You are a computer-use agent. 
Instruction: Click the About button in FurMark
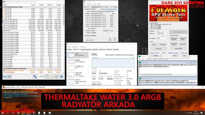pyautogui.click(x=175, y=56)
